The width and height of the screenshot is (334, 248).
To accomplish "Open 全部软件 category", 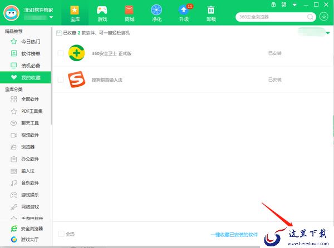I will pyautogui.click(x=26, y=99).
